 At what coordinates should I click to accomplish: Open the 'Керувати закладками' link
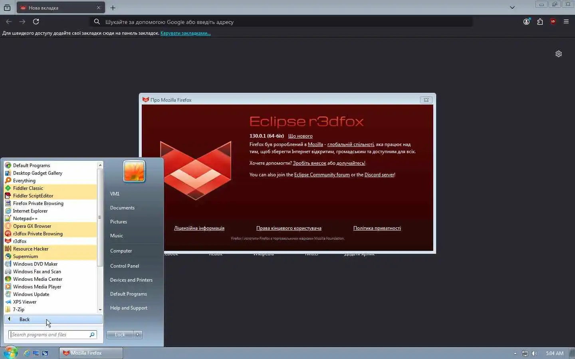pos(185,33)
